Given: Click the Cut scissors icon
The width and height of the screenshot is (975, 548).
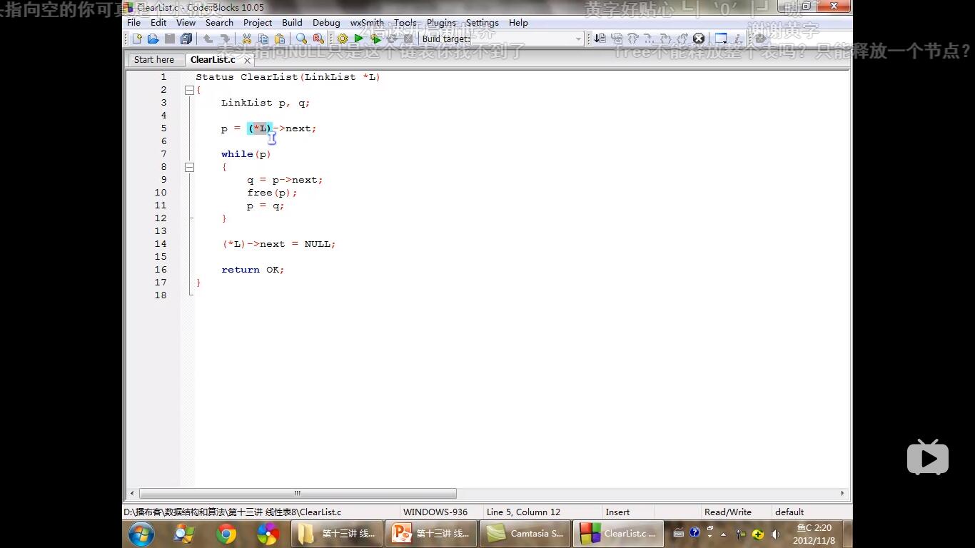Looking at the screenshot, I should (247, 39).
